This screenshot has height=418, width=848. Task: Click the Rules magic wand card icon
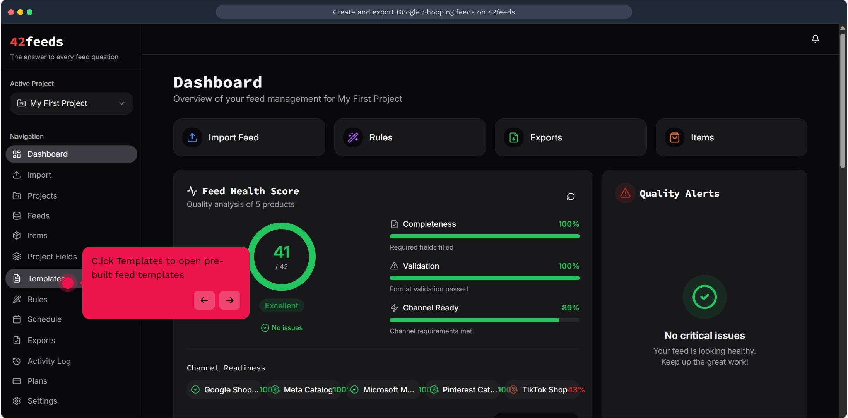[353, 137]
